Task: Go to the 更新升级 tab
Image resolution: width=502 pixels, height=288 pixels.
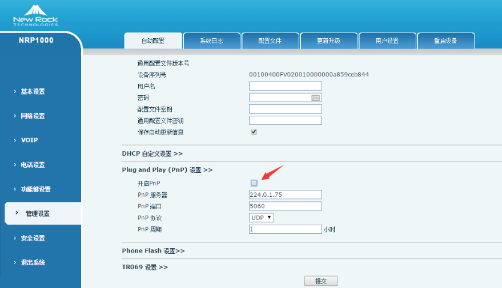Action: click(x=328, y=41)
